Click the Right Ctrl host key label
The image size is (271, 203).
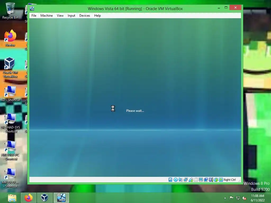coord(229,180)
